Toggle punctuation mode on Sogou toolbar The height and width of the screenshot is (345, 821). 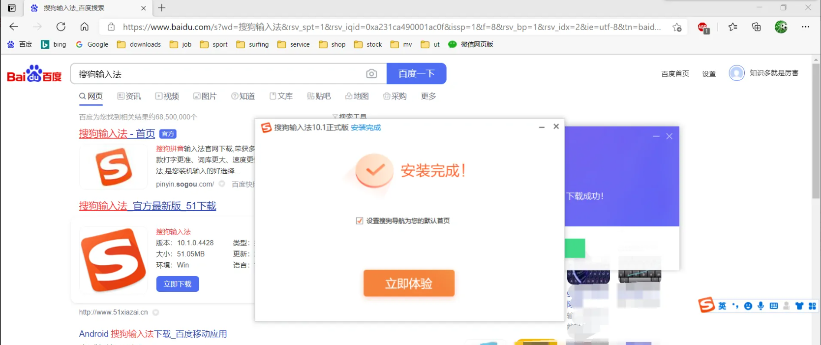[x=735, y=306]
